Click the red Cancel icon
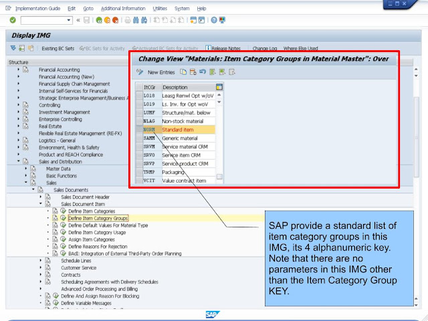This screenshot has width=428, height=321. 116,20
